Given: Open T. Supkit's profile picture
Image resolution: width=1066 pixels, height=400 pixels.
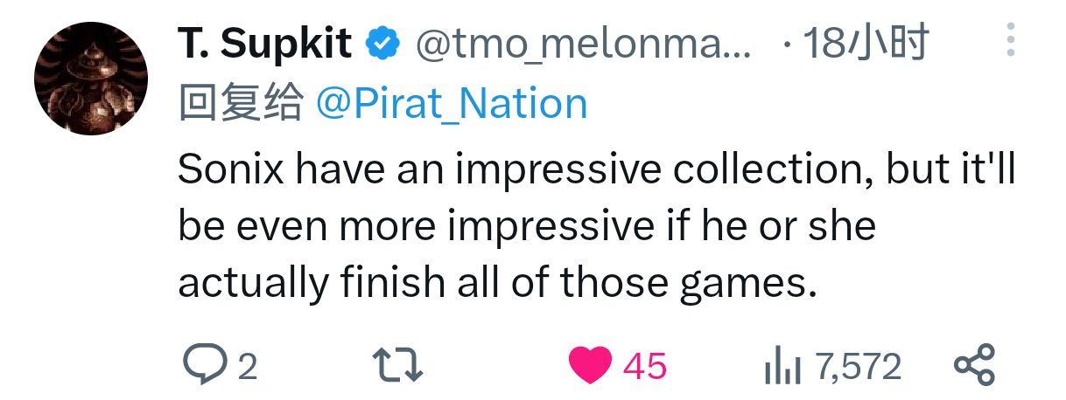Looking at the screenshot, I should pyautogui.click(x=91, y=78).
